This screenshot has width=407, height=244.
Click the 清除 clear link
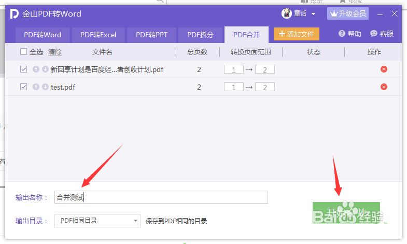55,52
